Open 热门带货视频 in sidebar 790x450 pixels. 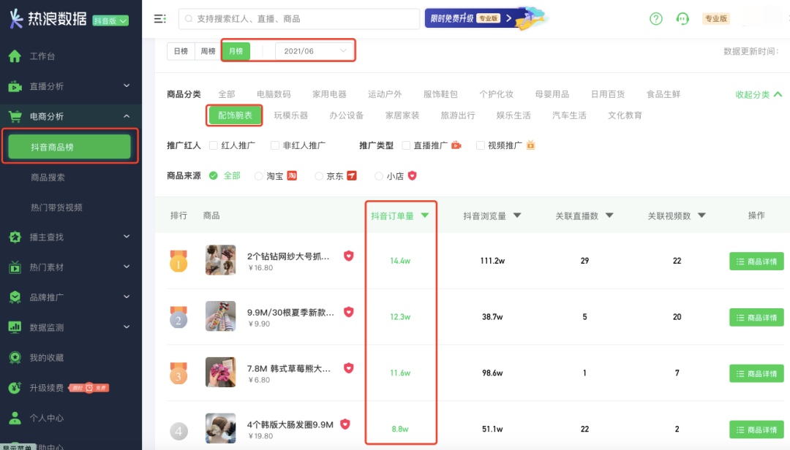(x=56, y=207)
